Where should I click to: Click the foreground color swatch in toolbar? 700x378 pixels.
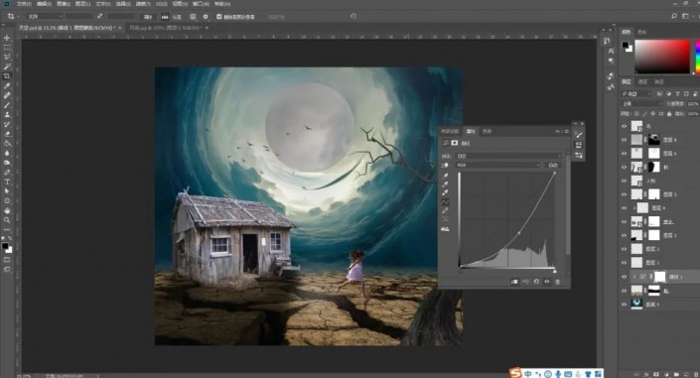[5, 246]
